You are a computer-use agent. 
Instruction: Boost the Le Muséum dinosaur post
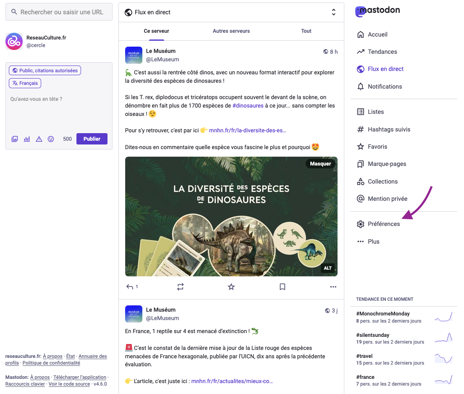pyautogui.click(x=180, y=286)
